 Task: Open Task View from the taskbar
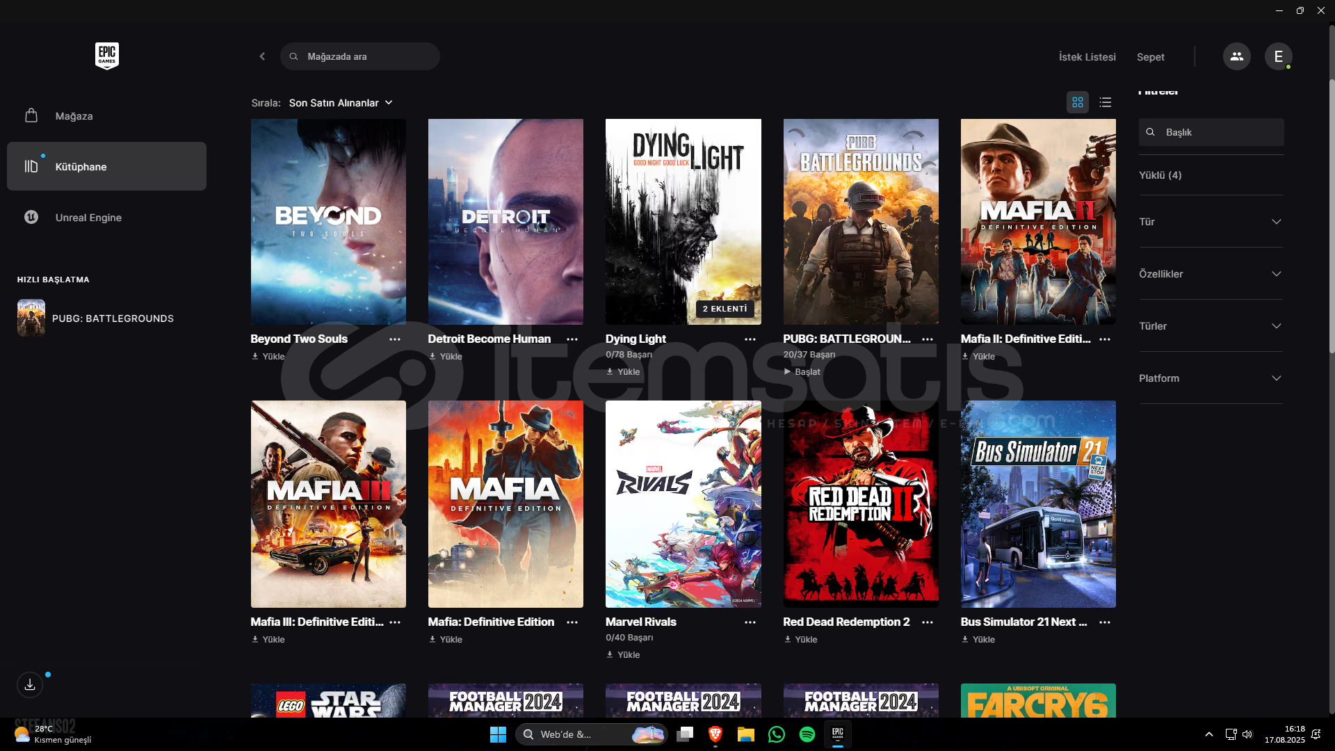tap(685, 734)
